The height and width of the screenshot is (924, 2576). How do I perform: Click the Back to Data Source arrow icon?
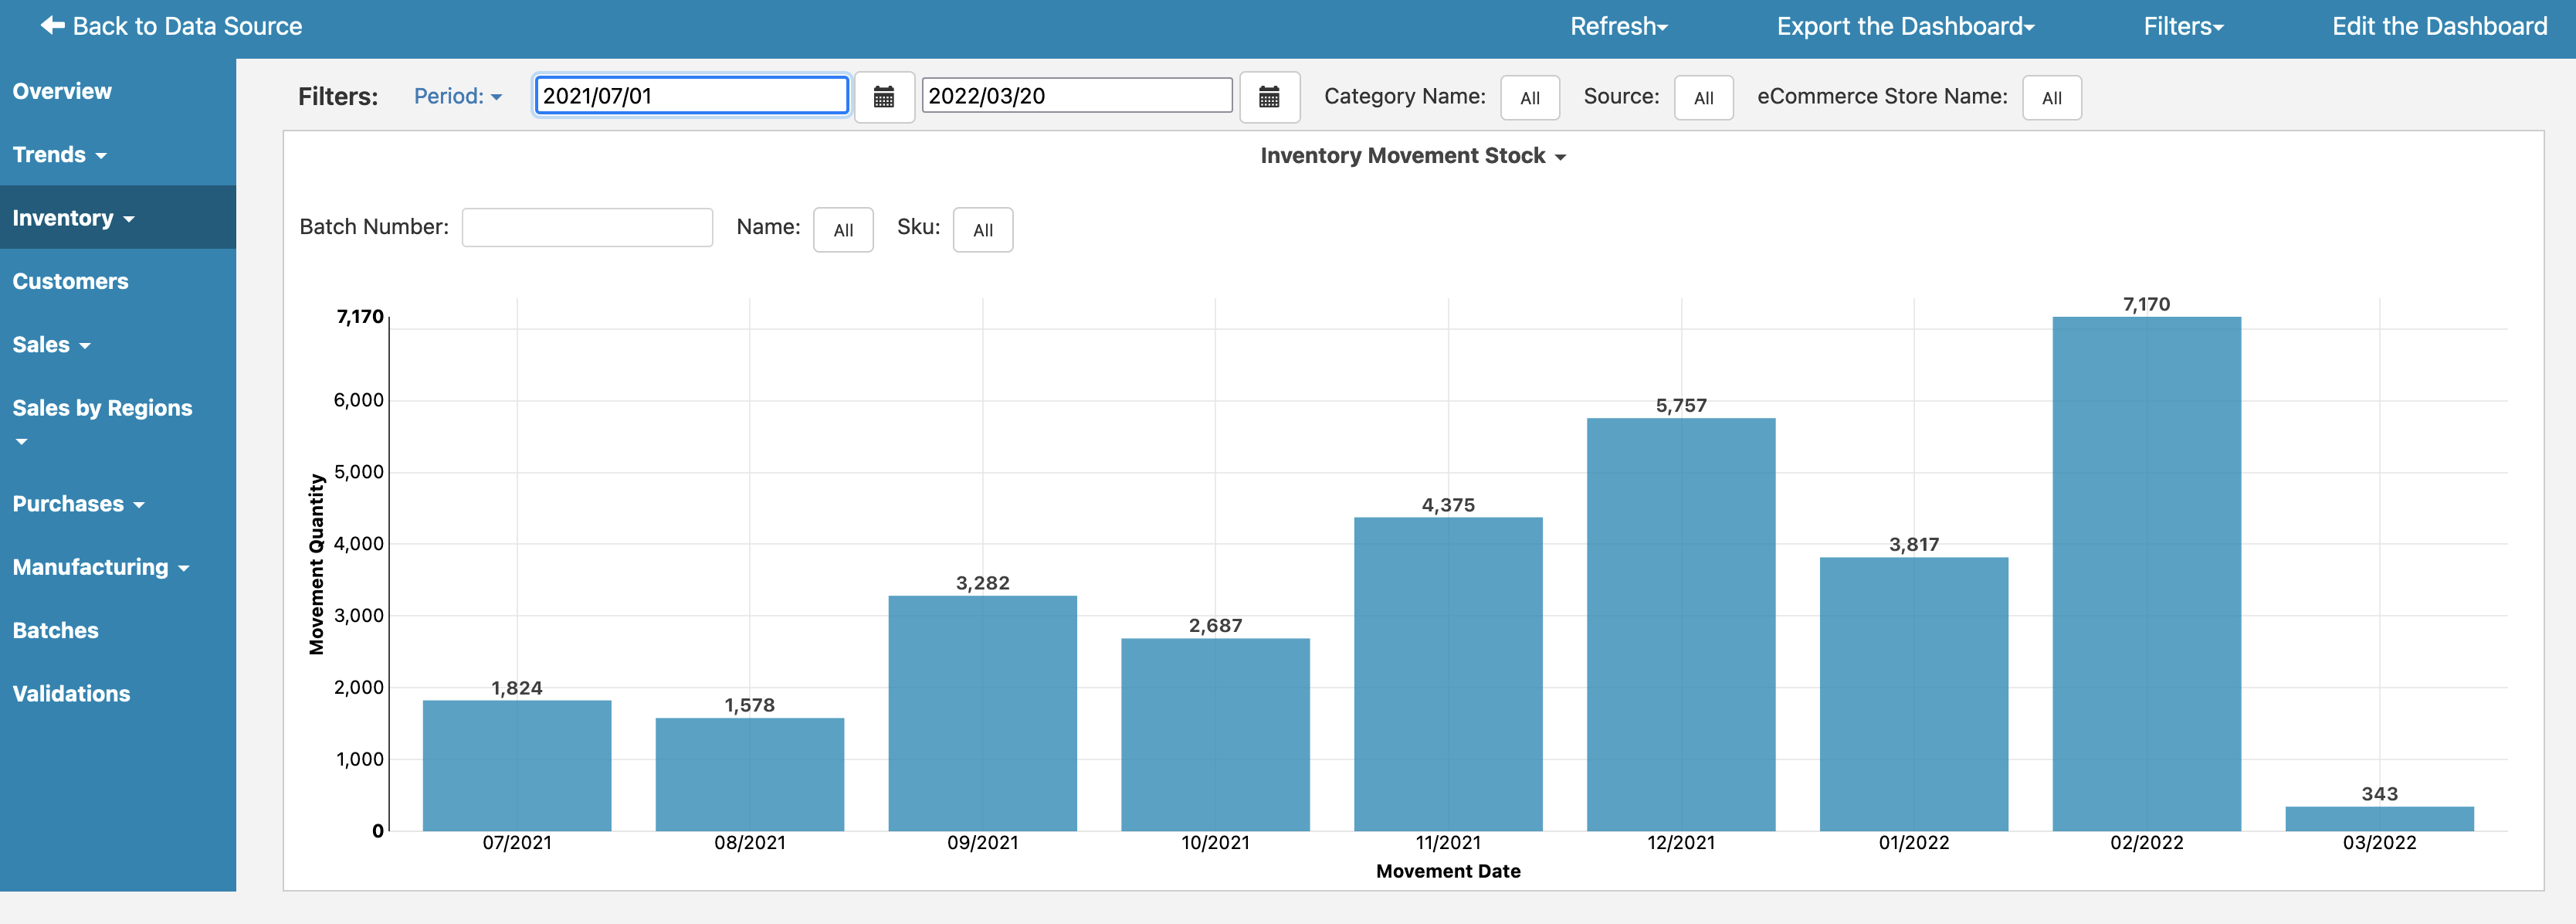coord(31,25)
